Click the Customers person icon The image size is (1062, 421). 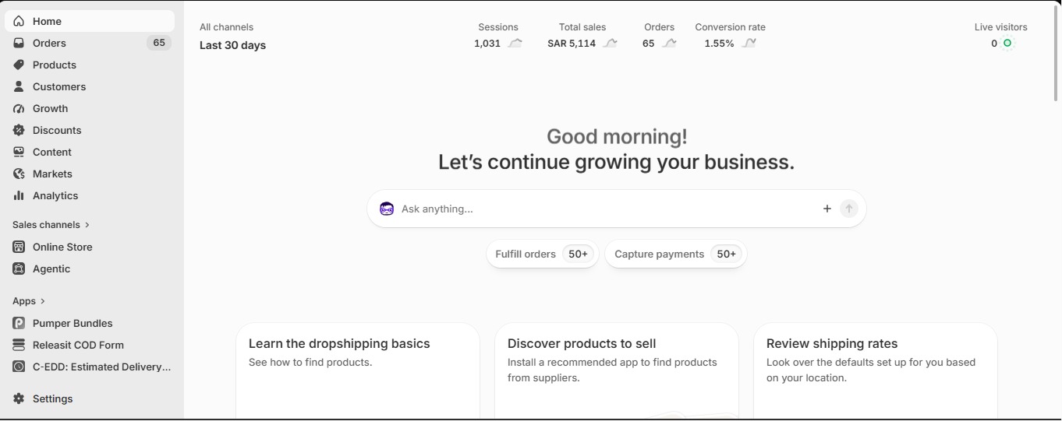tap(19, 86)
